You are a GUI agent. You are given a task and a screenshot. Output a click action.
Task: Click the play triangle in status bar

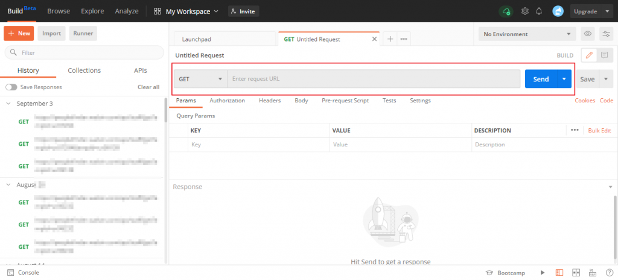click(x=543, y=272)
